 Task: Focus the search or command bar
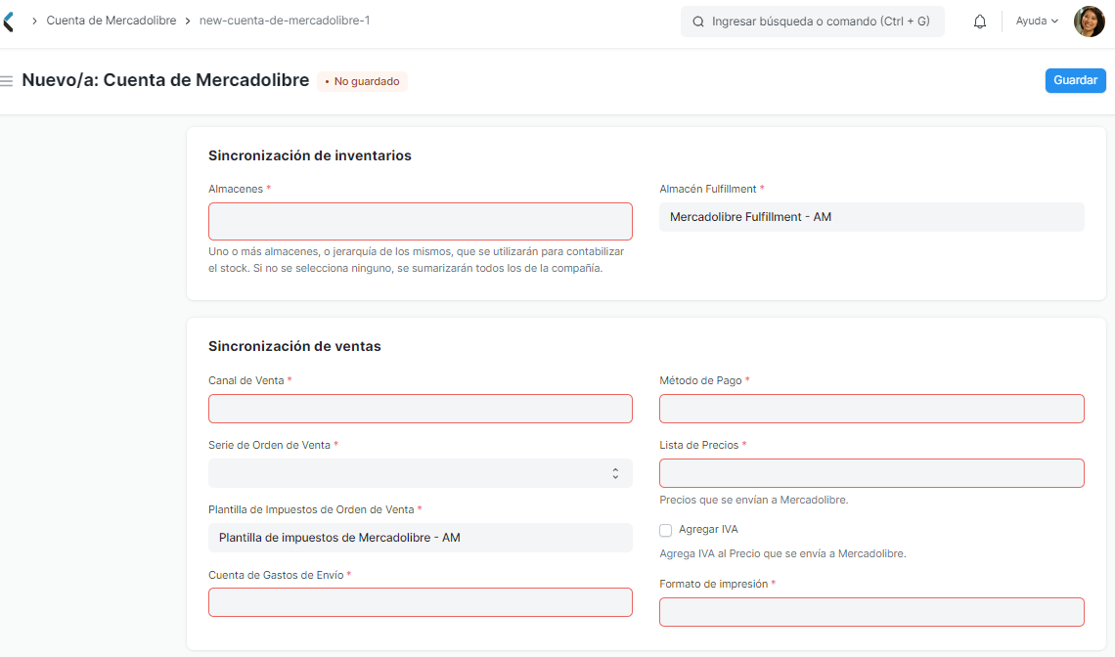(812, 22)
